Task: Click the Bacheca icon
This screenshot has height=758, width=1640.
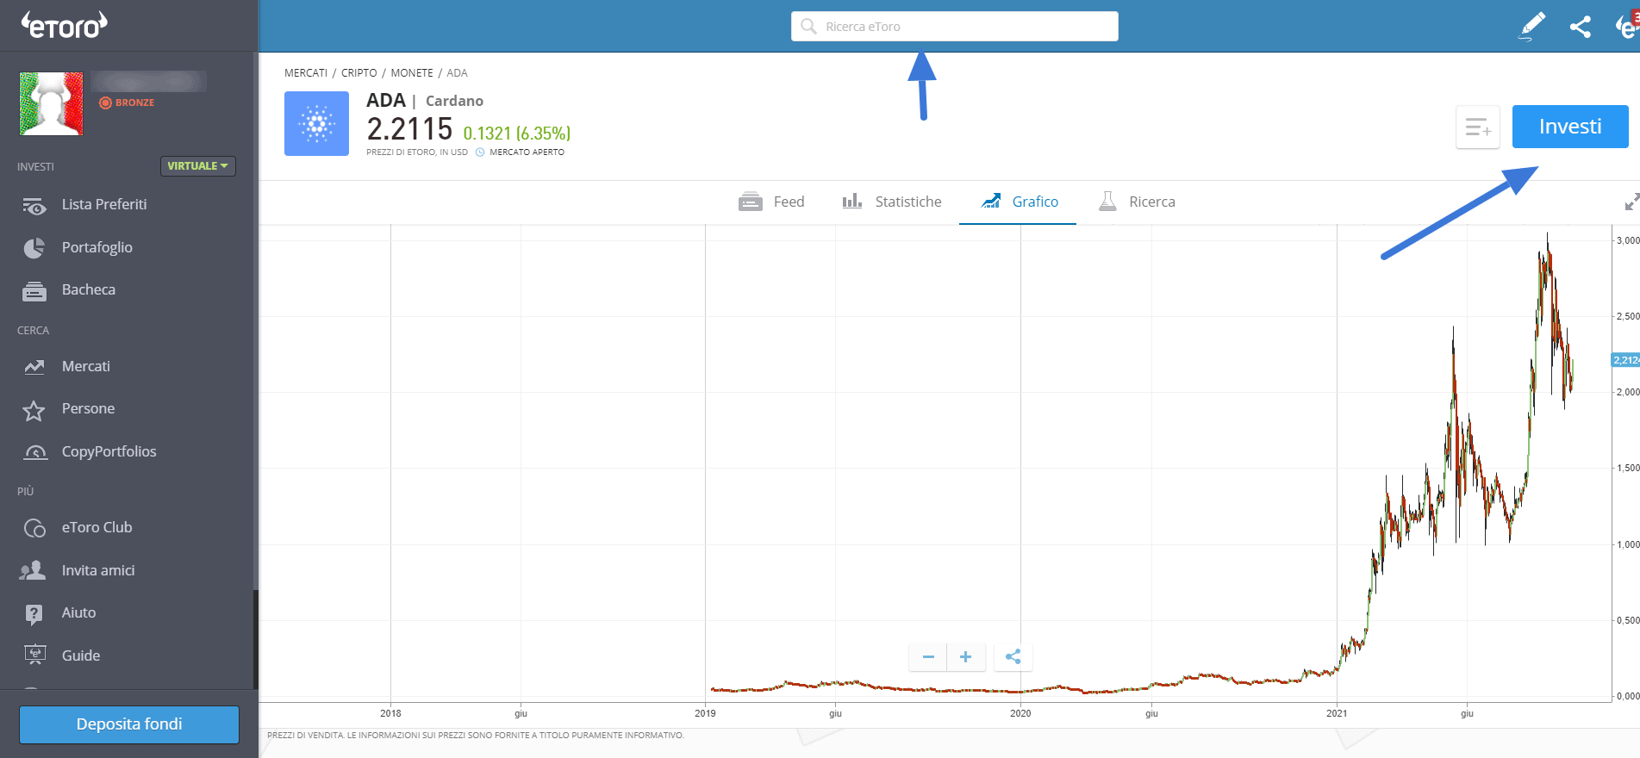Action: [34, 291]
